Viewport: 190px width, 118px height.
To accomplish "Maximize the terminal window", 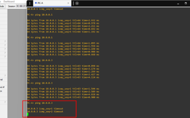I will 185,3.
